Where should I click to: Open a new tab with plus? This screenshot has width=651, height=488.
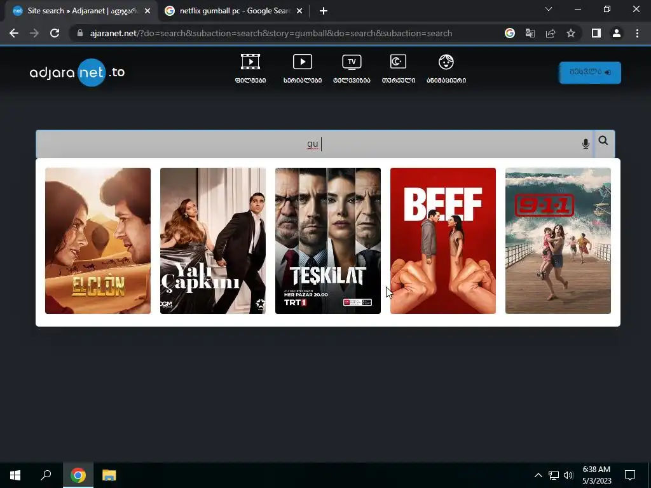coord(324,11)
